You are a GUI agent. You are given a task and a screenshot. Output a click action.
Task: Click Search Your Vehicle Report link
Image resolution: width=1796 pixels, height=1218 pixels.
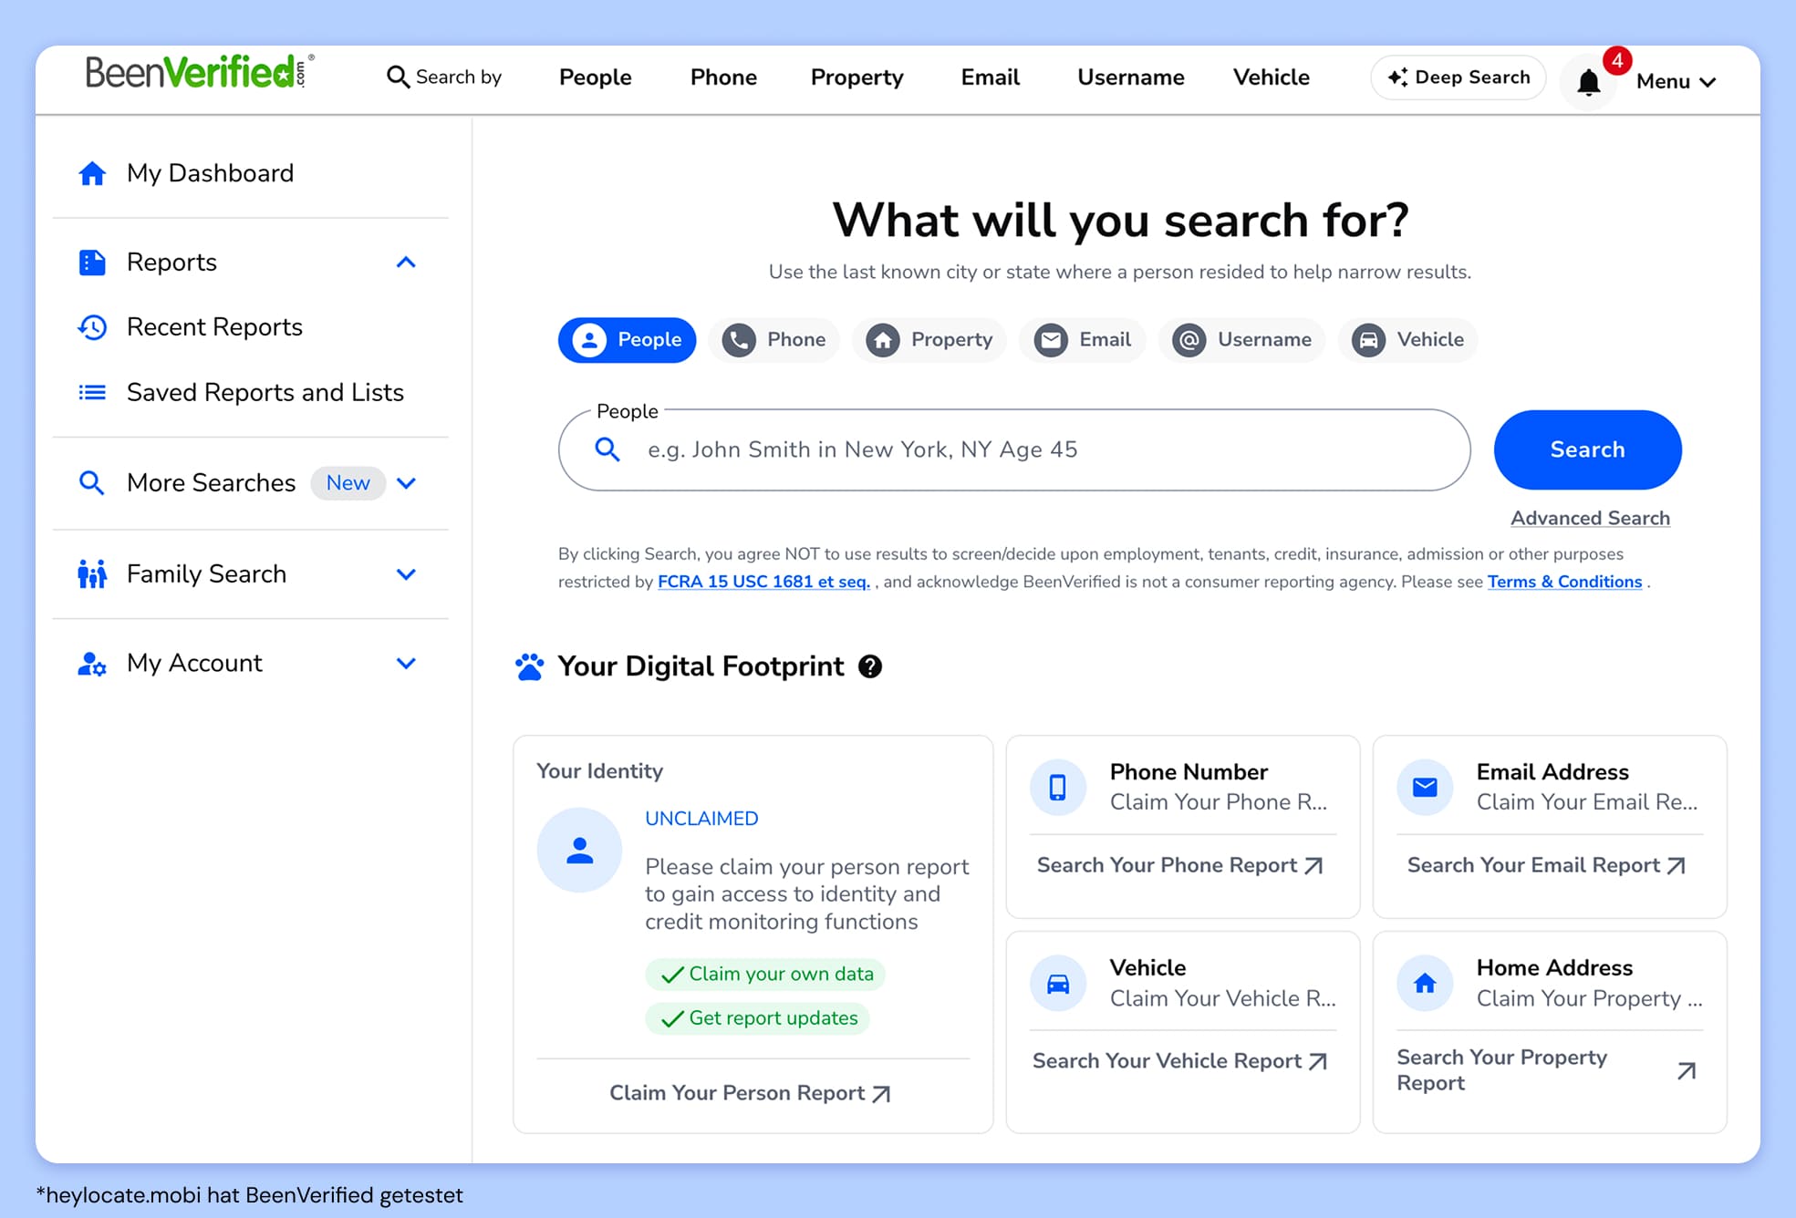[1179, 1061]
